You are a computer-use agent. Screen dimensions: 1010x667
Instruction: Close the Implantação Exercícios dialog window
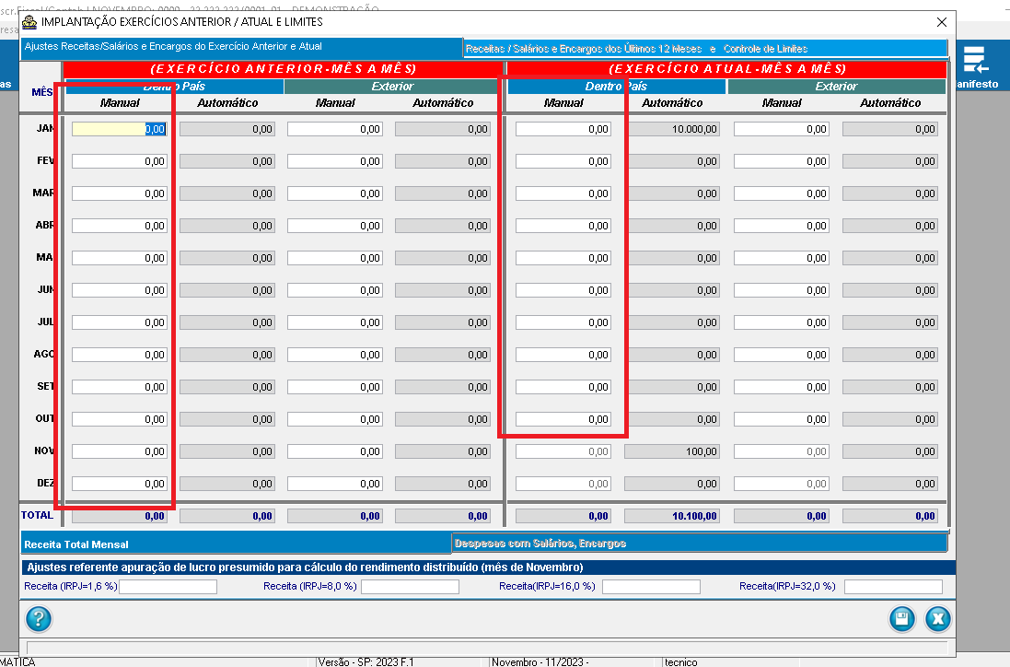[x=941, y=22]
